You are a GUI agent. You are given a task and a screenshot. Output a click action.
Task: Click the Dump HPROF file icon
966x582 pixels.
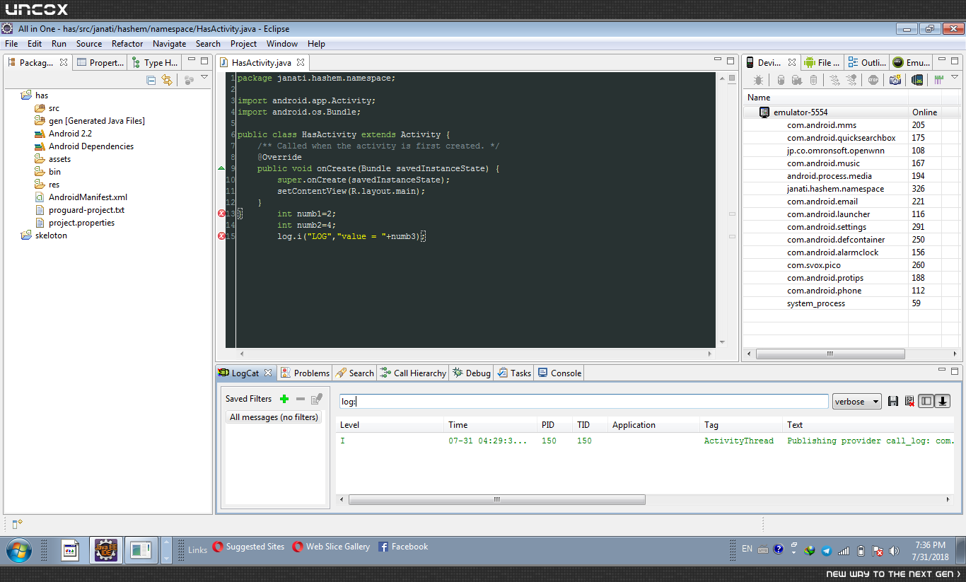coord(797,81)
